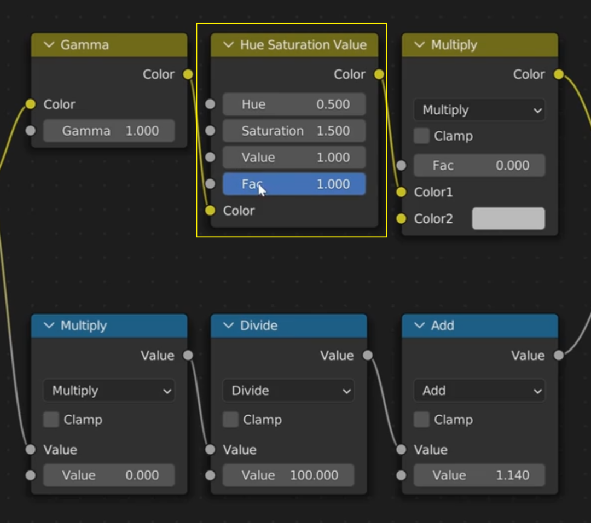Select the Hue Saturation Value node title
This screenshot has height=523, width=591.
pos(303,45)
